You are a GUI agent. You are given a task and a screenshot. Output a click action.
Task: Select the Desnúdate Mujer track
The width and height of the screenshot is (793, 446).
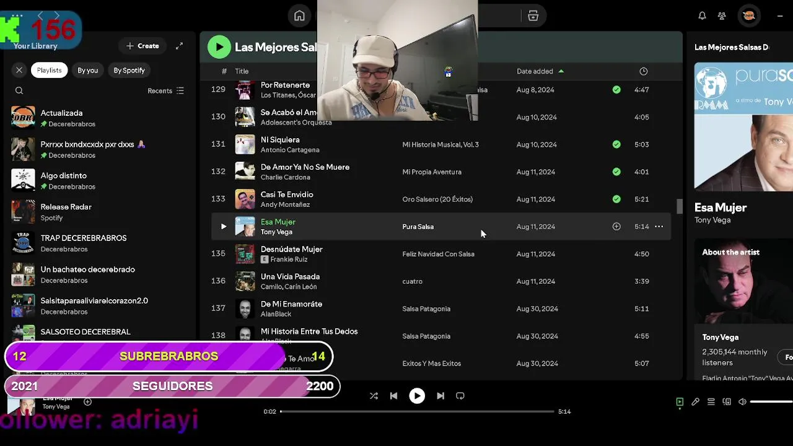pyautogui.click(x=292, y=249)
